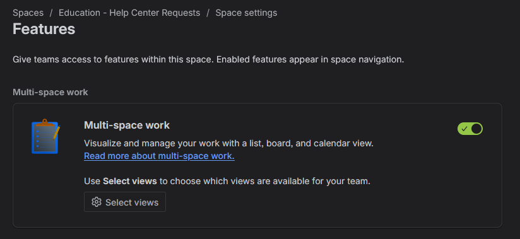Click the Multi-space work section label above the card
520x239 pixels.
coord(50,92)
